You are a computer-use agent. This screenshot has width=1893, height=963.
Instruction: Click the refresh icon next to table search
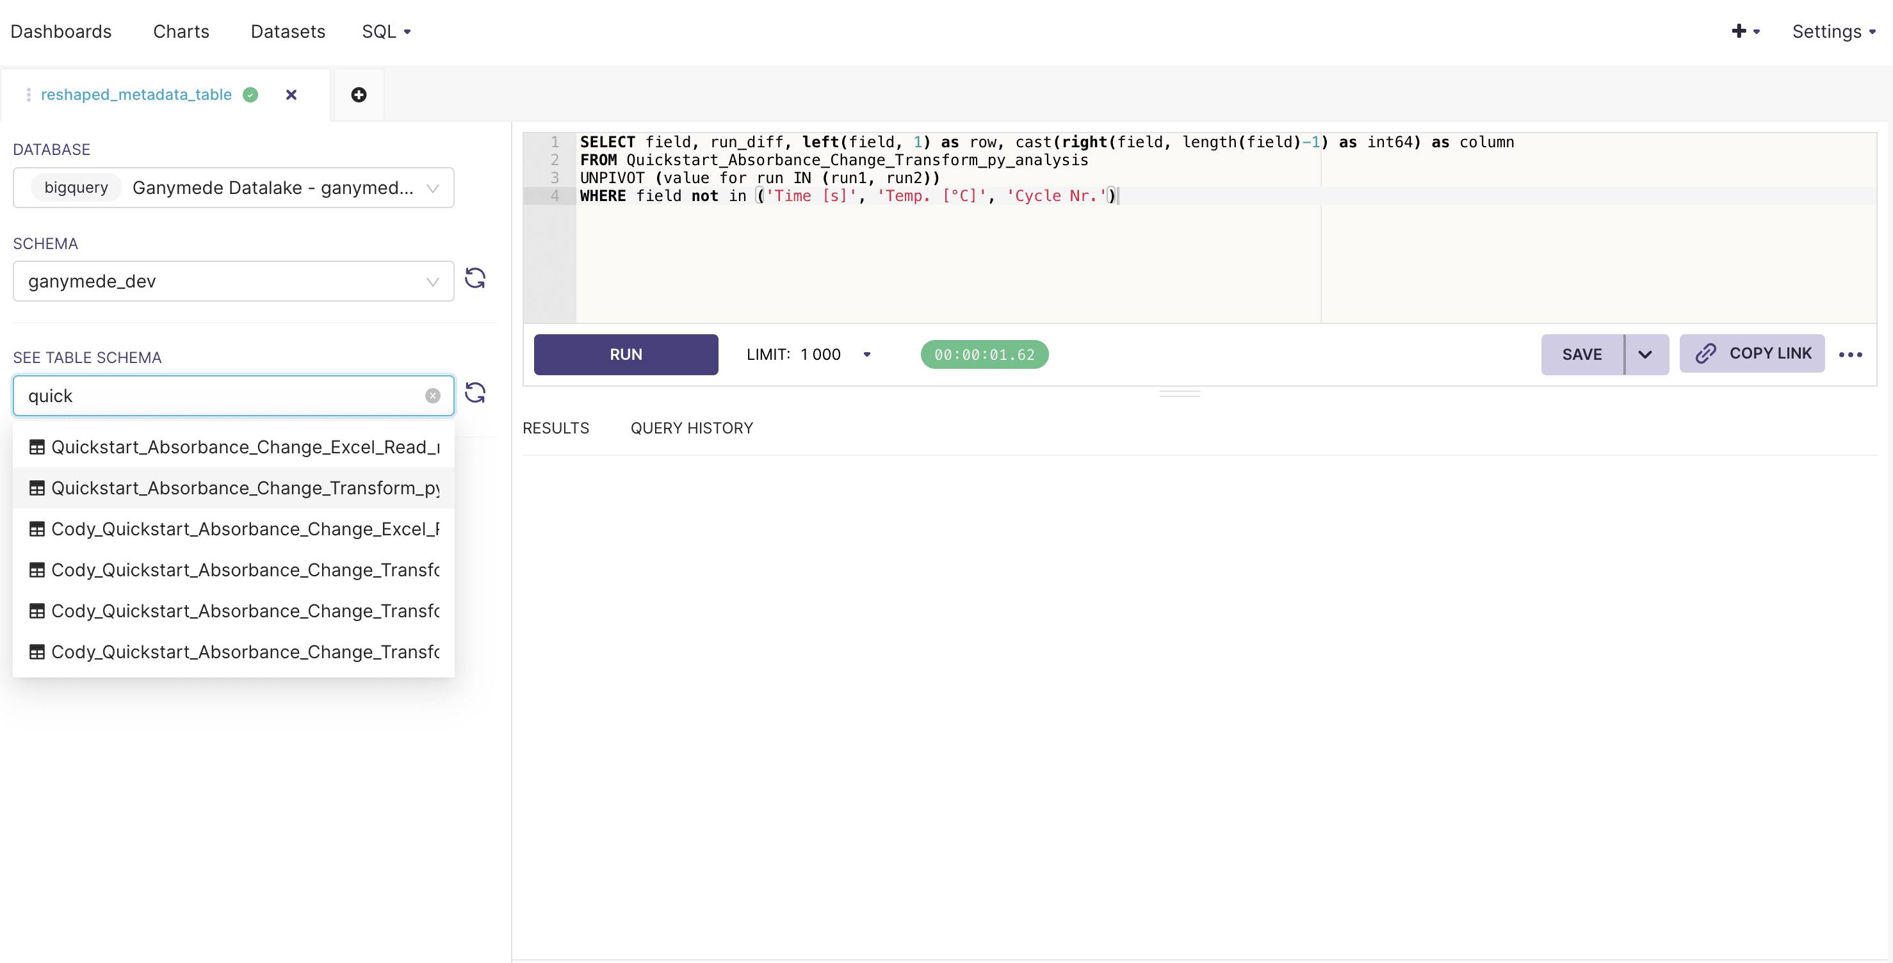474,393
